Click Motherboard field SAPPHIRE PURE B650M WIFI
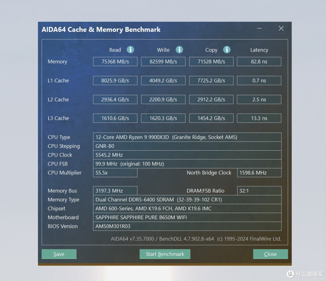Screen dimensions: 326x281 (x=187, y=217)
